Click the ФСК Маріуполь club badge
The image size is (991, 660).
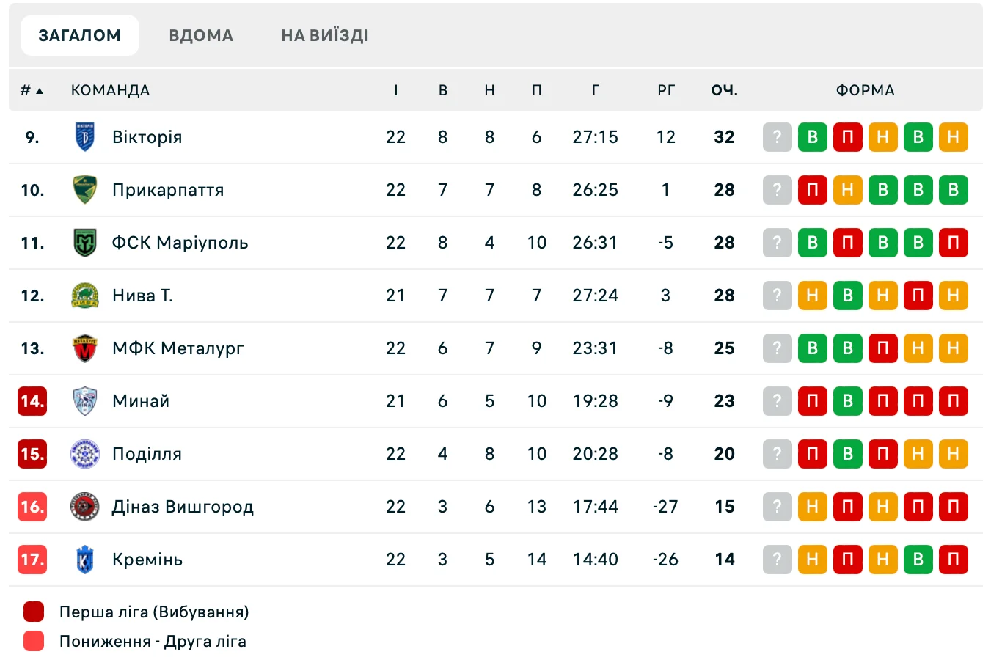85,243
